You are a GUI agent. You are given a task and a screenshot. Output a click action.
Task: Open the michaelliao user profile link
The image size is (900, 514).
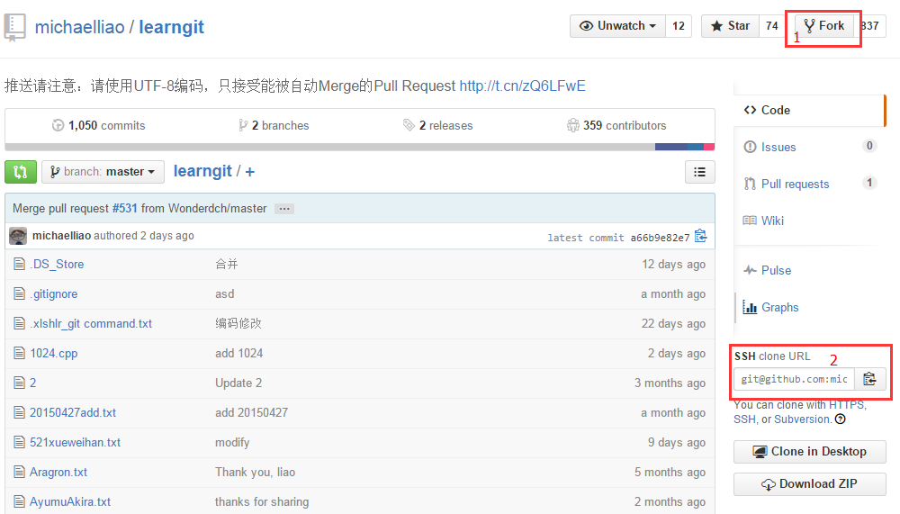80,27
